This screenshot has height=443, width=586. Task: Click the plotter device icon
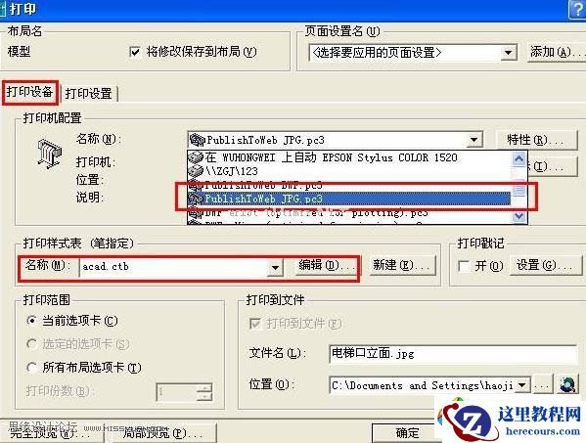click(49, 154)
